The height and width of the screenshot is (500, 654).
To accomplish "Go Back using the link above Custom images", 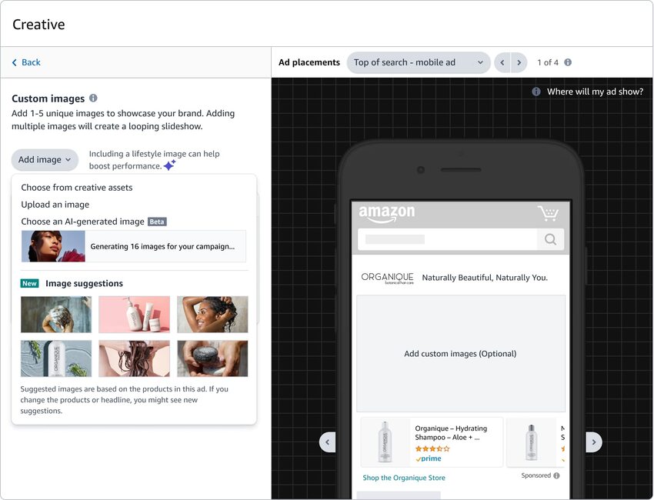I will (x=25, y=62).
